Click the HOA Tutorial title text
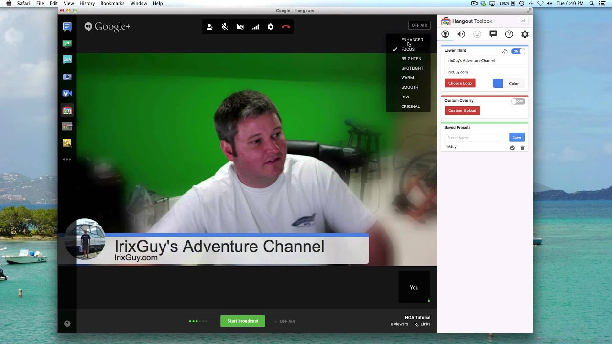The image size is (612, 344). [x=418, y=318]
